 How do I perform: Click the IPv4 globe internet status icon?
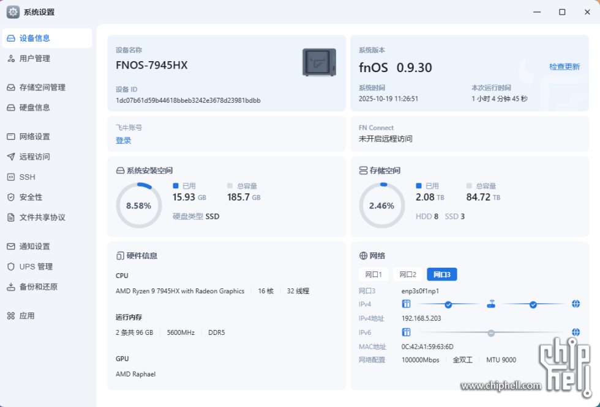576,304
